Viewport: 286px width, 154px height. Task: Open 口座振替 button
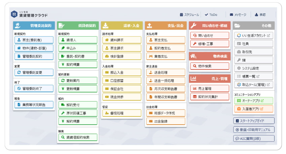(x=122, y=81)
